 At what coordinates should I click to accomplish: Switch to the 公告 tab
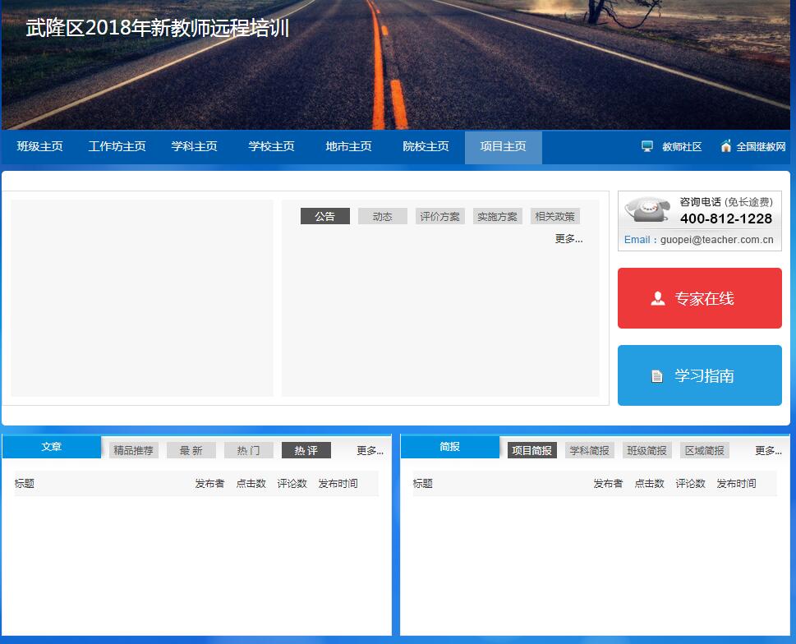325,216
